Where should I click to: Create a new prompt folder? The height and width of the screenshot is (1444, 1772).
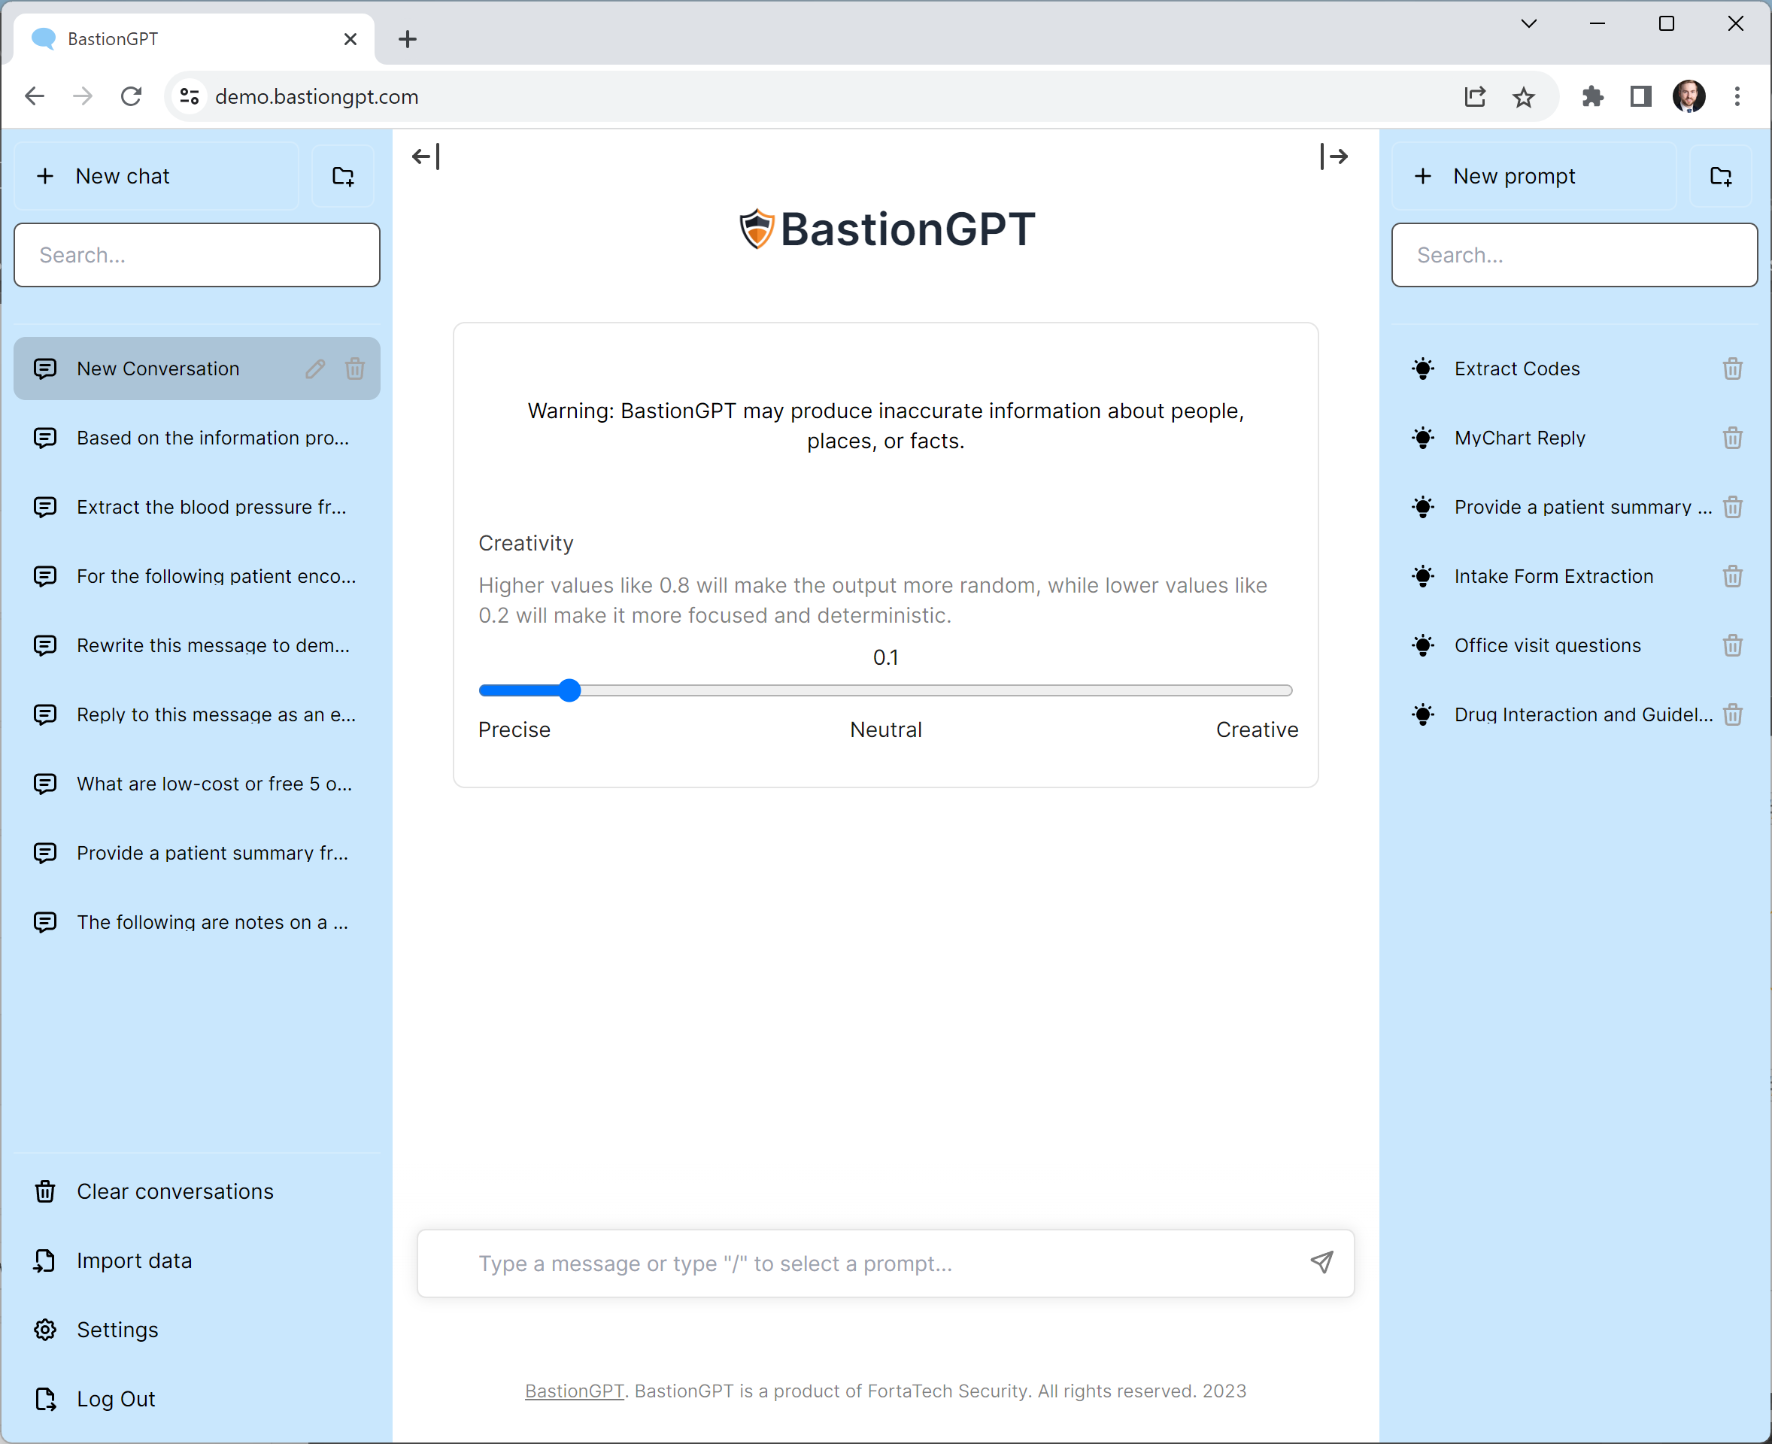tap(1722, 175)
